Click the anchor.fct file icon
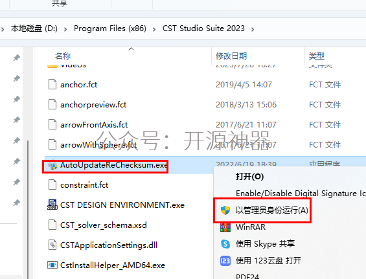 click(x=52, y=84)
